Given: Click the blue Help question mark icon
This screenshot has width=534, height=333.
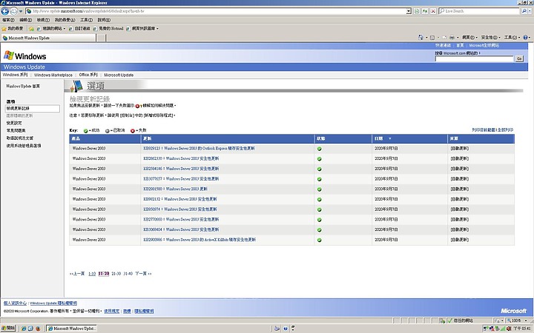Looking at the screenshot, I should (525, 38).
